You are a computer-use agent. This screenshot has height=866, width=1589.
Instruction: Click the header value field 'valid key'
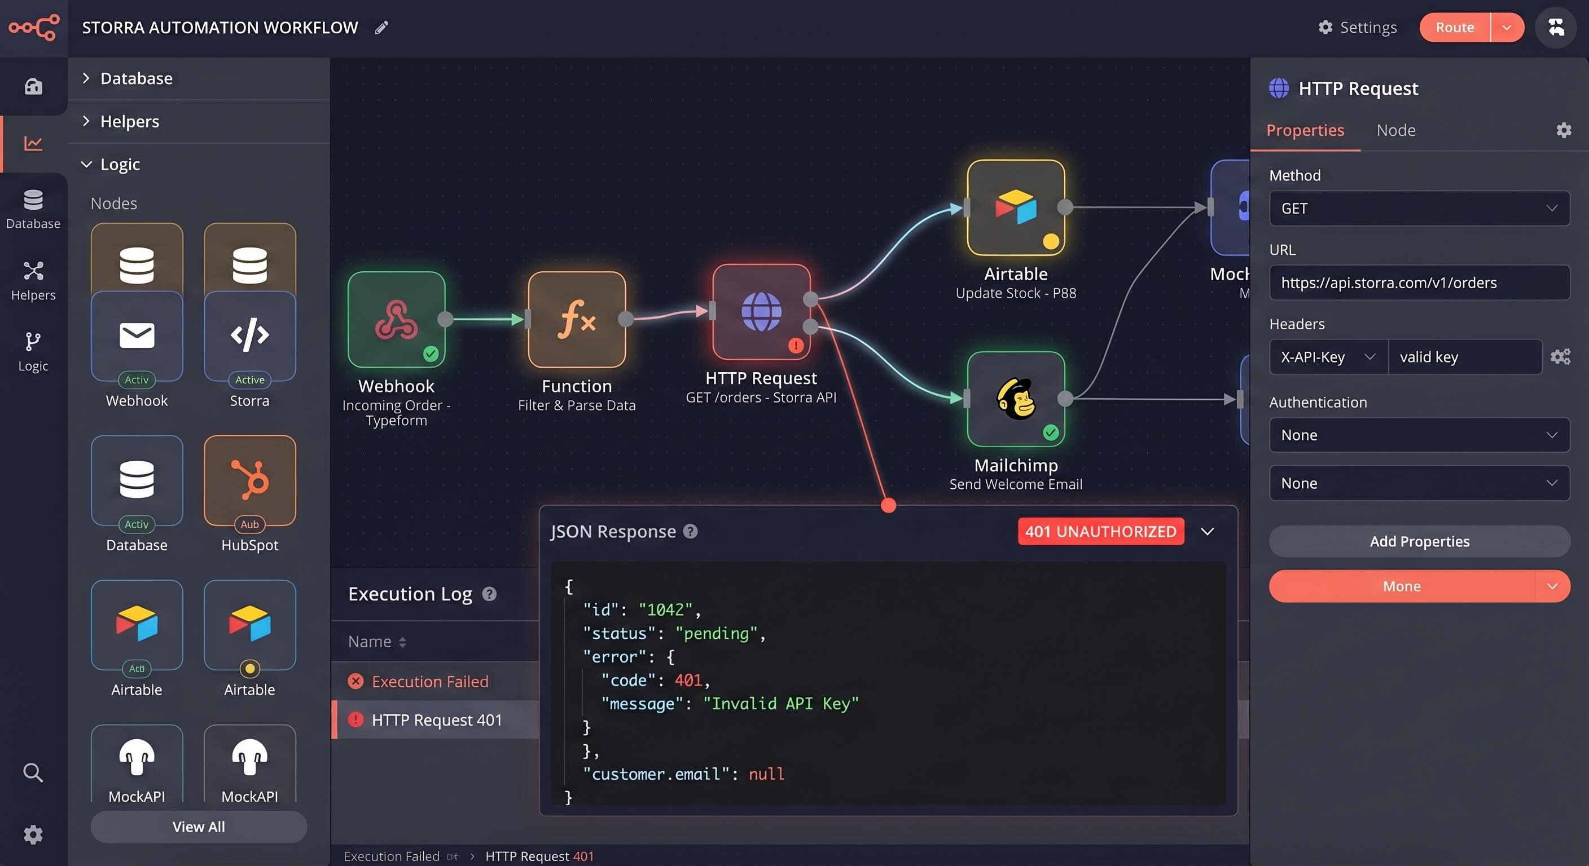coord(1465,357)
